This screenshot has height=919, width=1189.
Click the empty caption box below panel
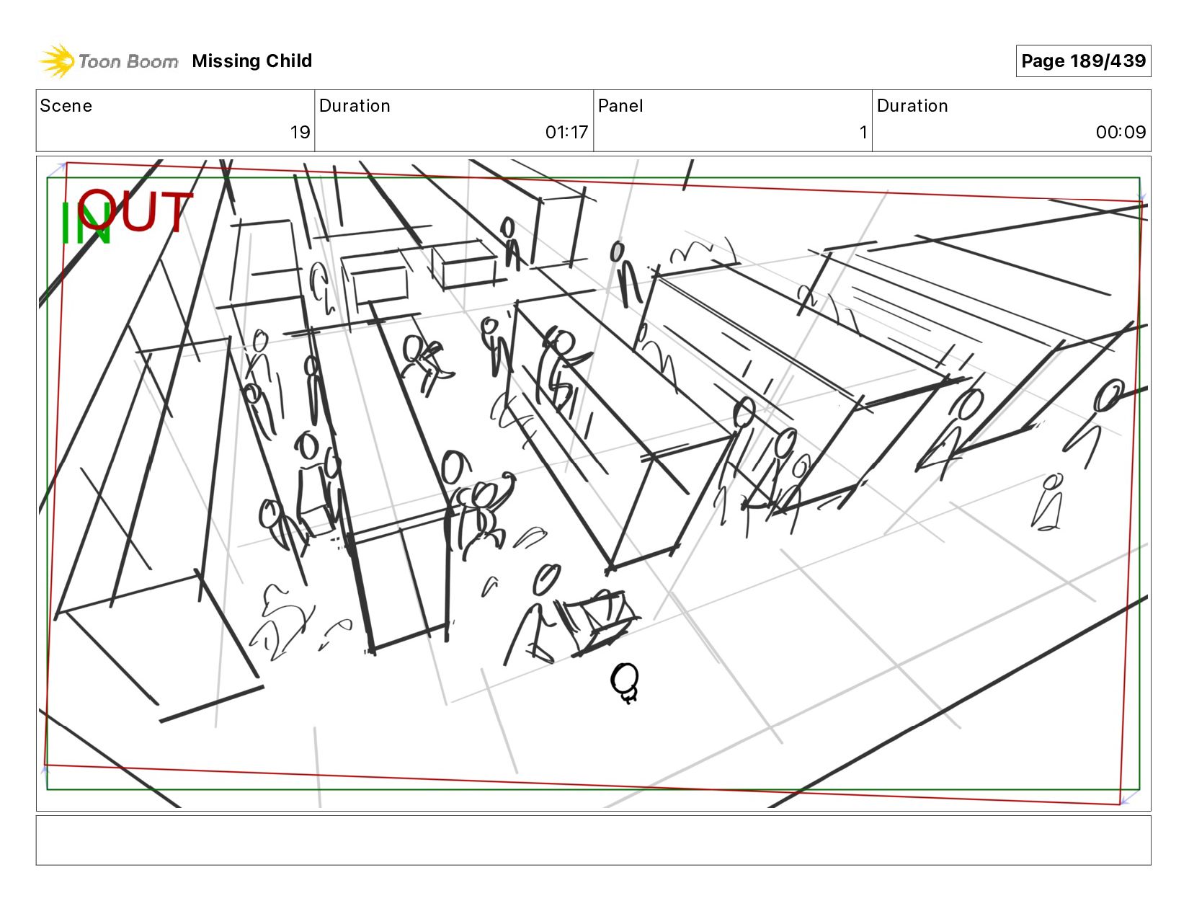[x=593, y=840]
